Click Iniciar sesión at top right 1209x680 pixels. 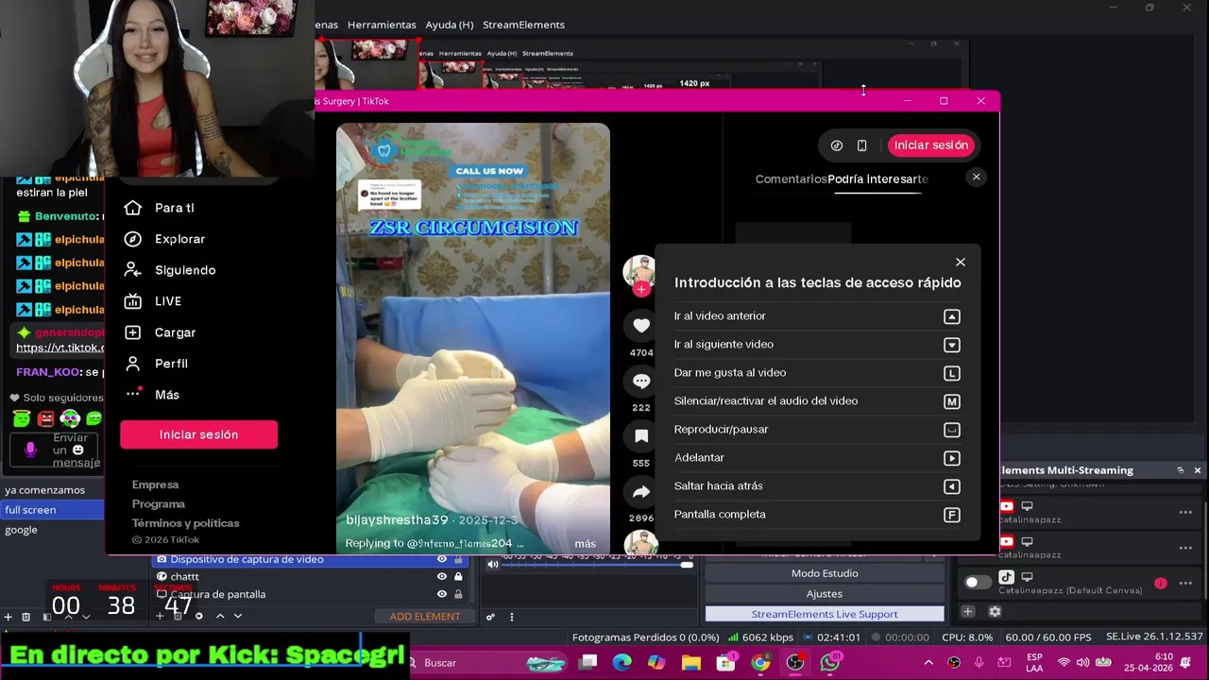point(931,145)
